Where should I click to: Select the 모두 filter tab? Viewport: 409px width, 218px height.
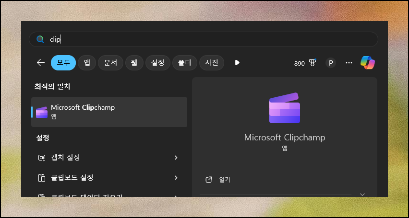[63, 63]
